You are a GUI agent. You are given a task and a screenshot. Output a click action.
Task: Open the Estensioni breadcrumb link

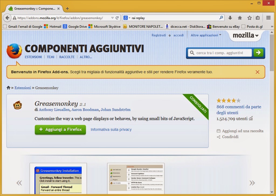23,88
